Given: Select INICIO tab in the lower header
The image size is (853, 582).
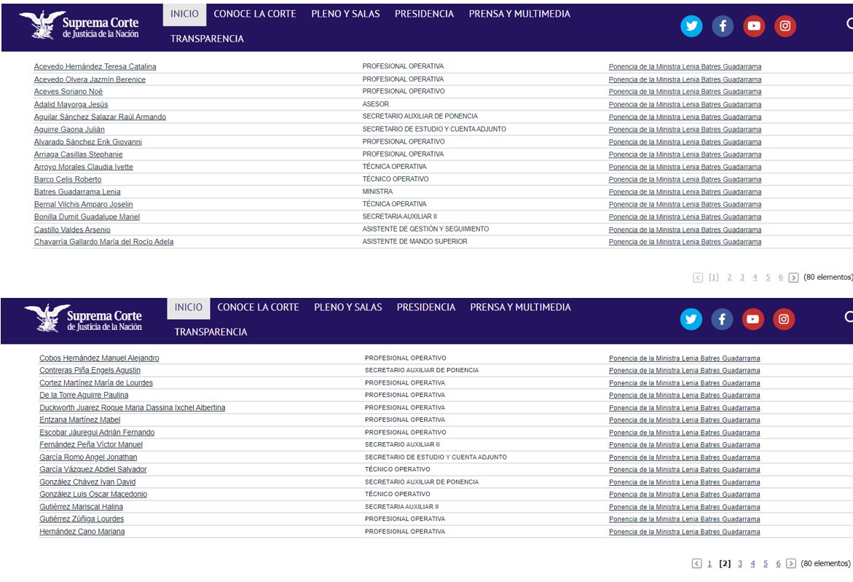Looking at the screenshot, I should click(x=188, y=308).
